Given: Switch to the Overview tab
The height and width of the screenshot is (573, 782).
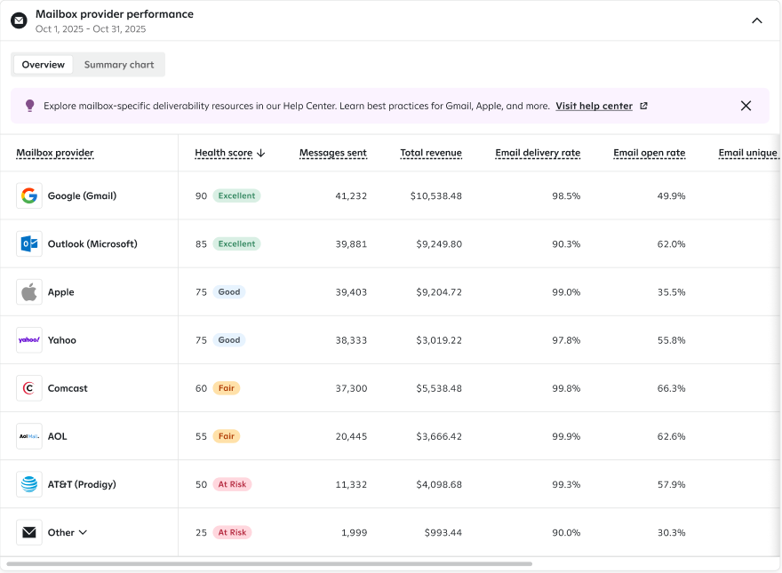Looking at the screenshot, I should click(x=44, y=65).
